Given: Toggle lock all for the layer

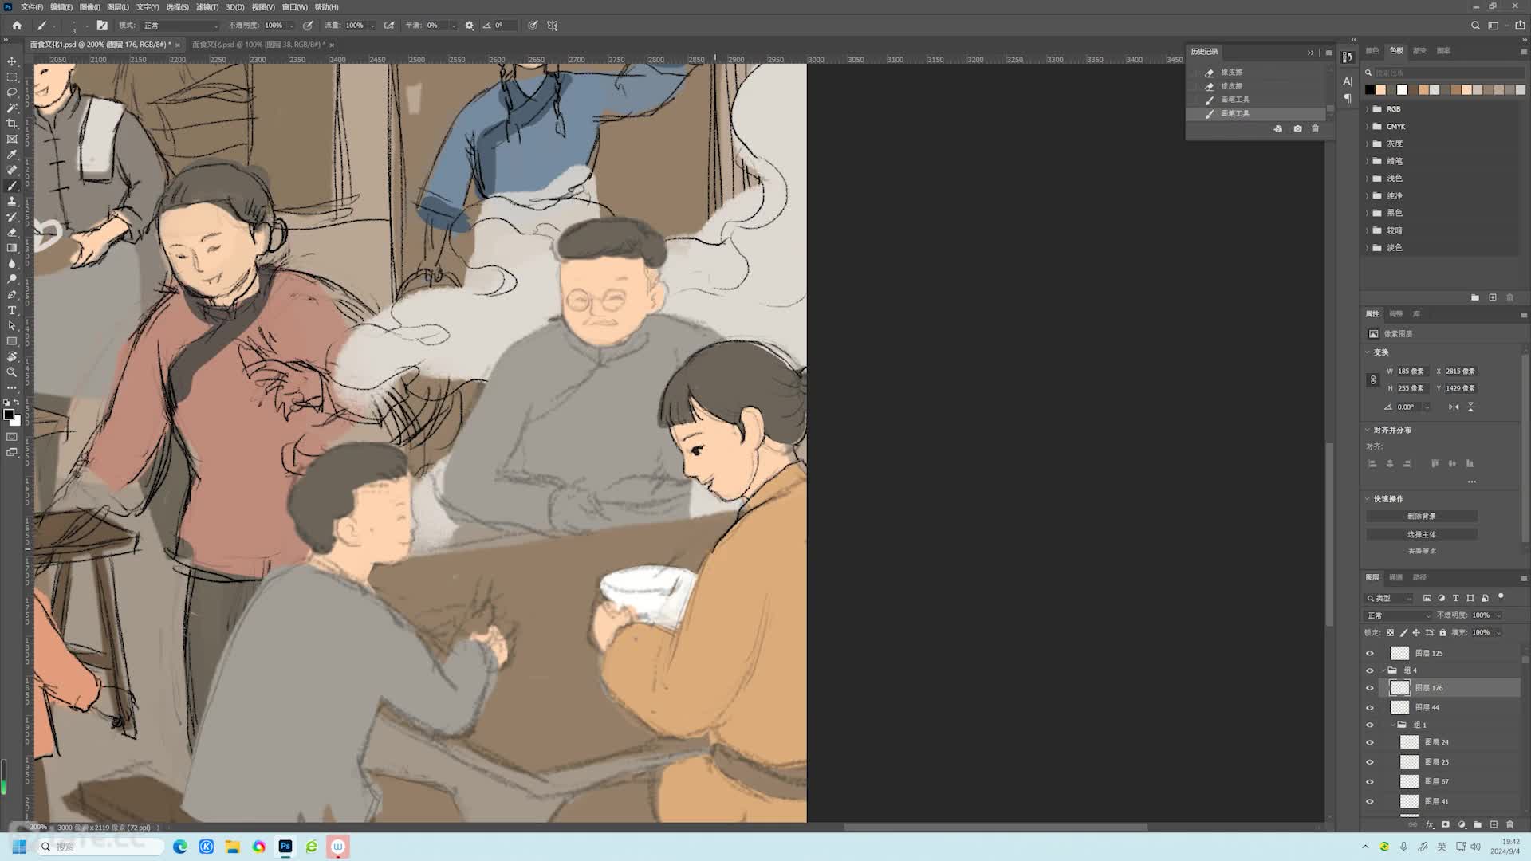Looking at the screenshot, I should pos(1442,633).
